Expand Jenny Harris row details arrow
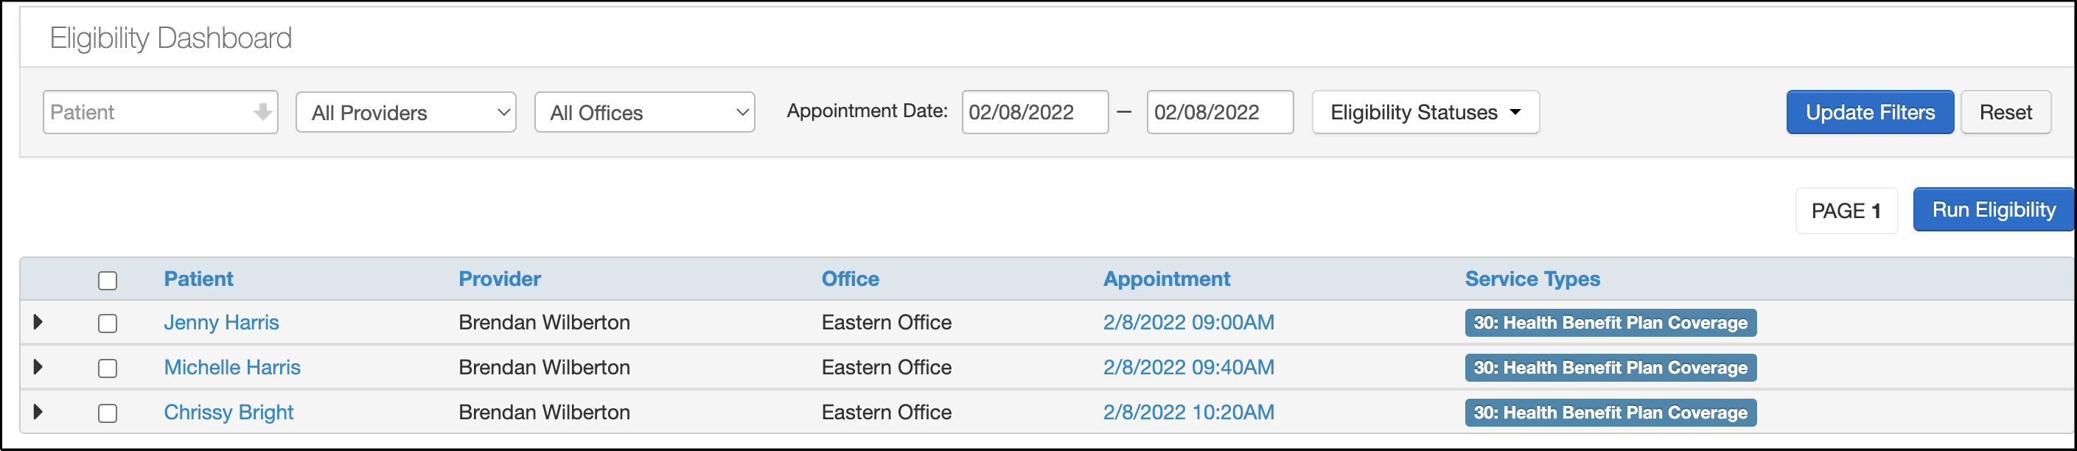 [x=38, y=322]
